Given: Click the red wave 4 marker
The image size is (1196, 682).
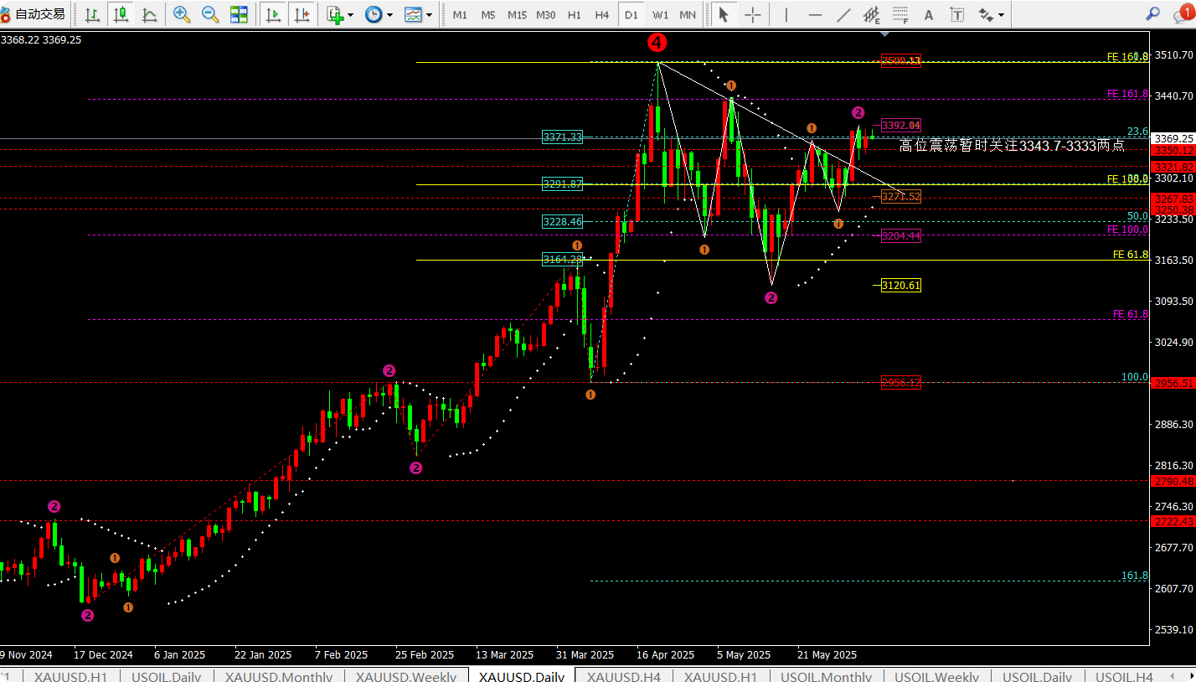Looking at the screenshot, I should [657, 42].
